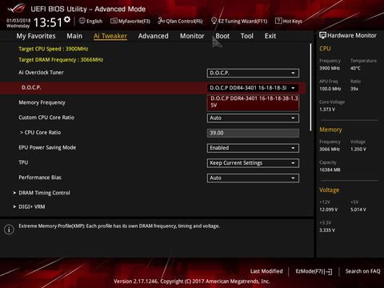This screenshot has width=384, height=288.
Task: Go to the Monitor tab
Action: tap(192, 36)
